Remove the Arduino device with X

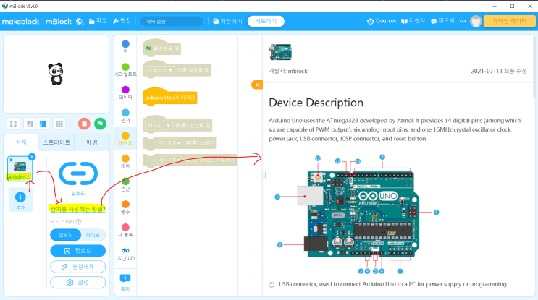click(32, 157)
